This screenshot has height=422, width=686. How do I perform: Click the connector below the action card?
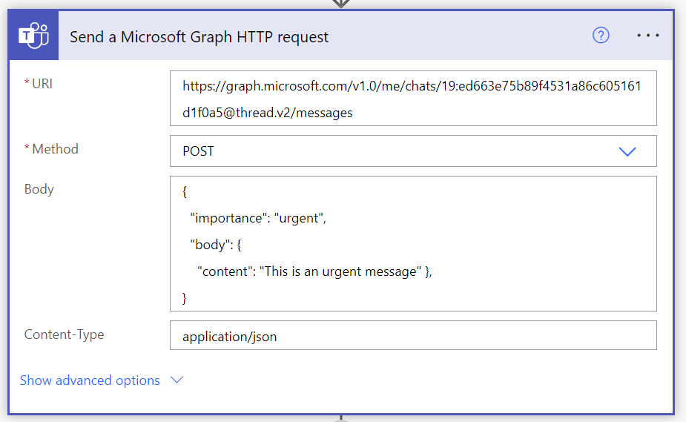(341, 418)
